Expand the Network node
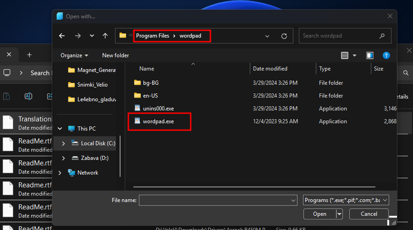The width and height of the screenshot is (413, 230). [60, 173]
